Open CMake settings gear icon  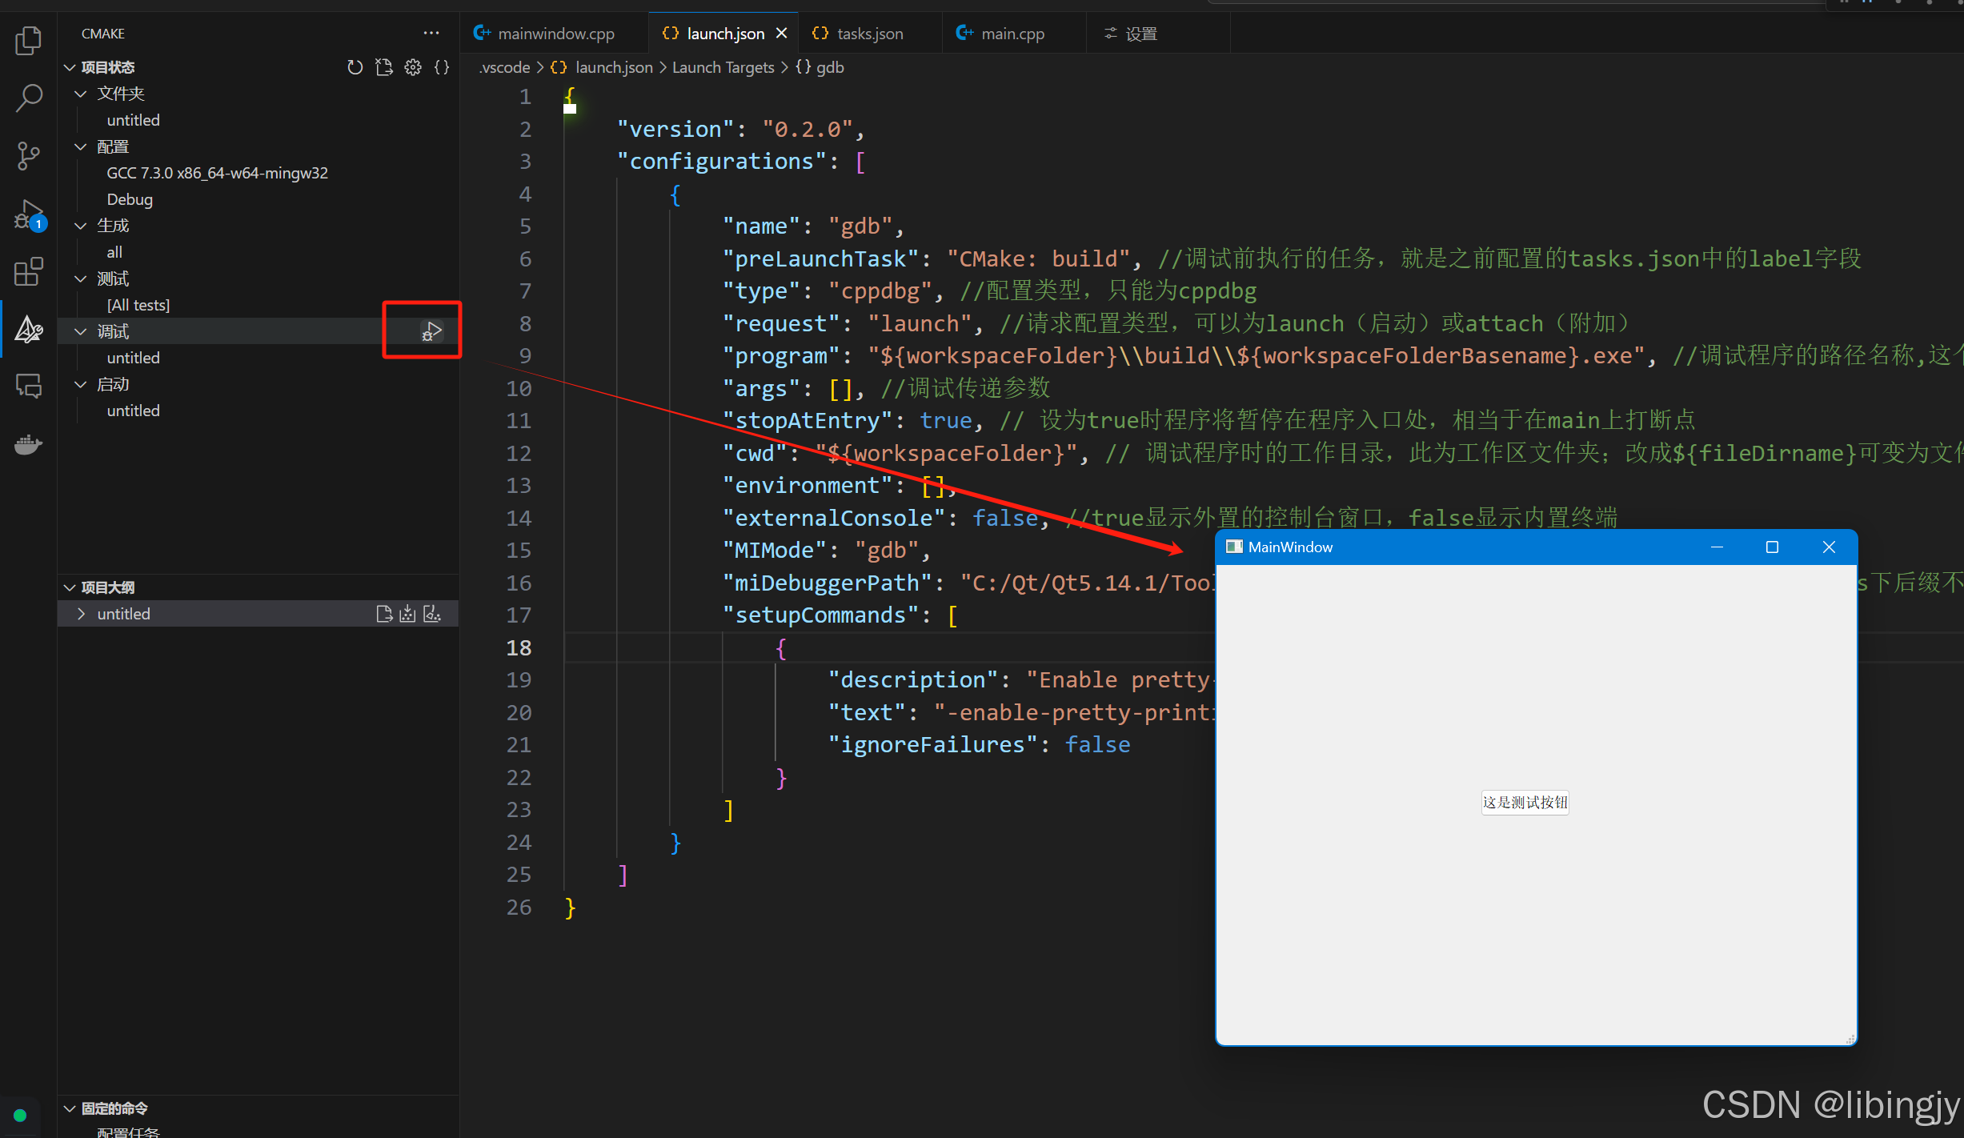pyautogui.click(x=413, y=68)
